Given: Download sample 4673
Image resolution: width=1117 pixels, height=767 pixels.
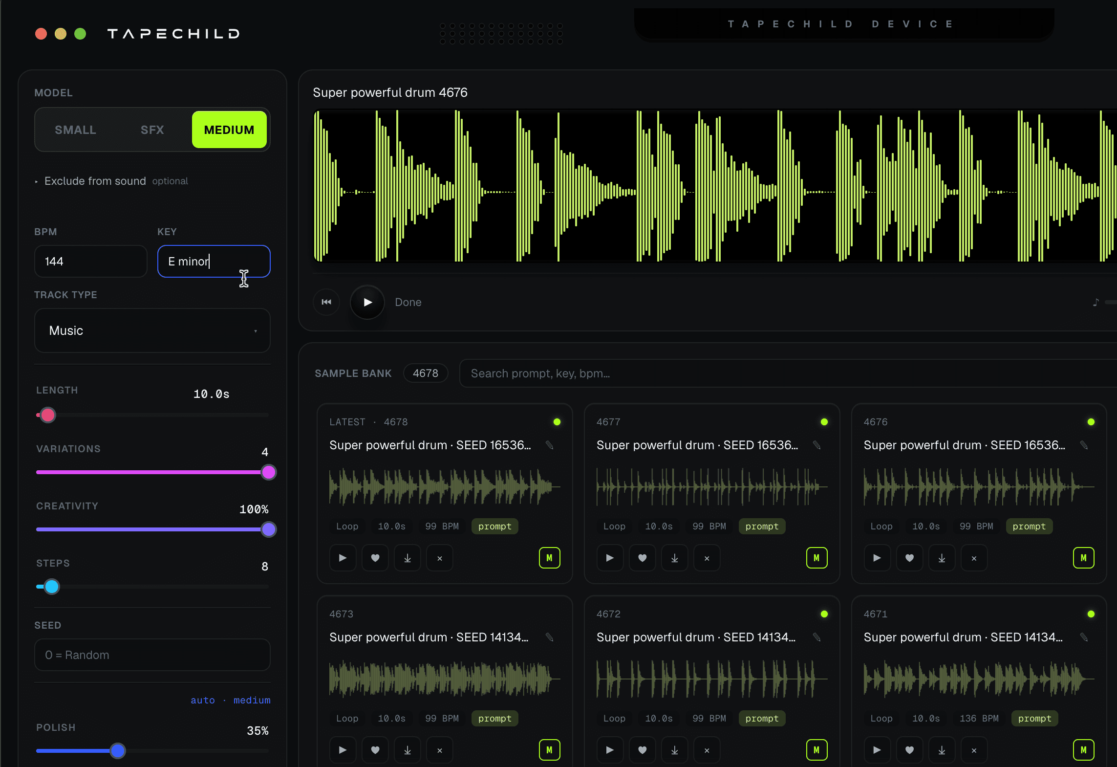Looking at the screenshot, I should [x=408, y=750].
